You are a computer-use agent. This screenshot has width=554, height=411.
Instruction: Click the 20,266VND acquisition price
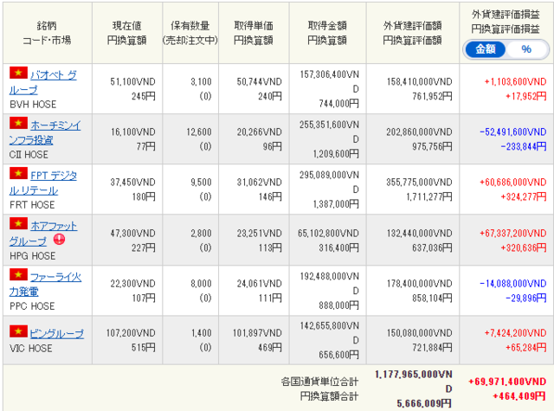260,132
